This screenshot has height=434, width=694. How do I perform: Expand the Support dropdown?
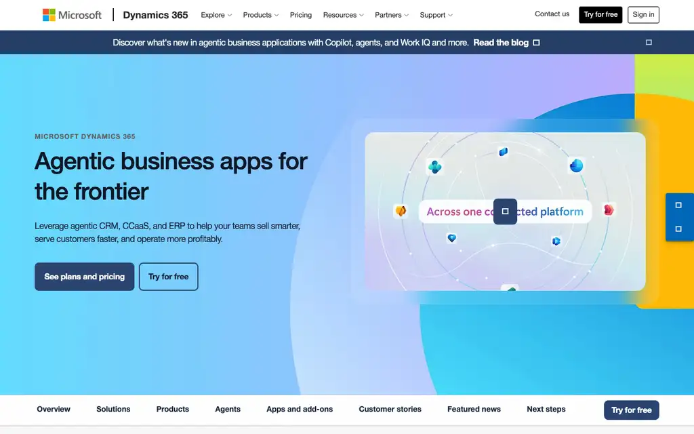click(x=436, y=15)
